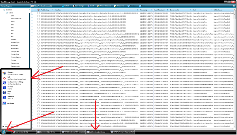Select cellStyleTest table in tree

click(15, 52)
